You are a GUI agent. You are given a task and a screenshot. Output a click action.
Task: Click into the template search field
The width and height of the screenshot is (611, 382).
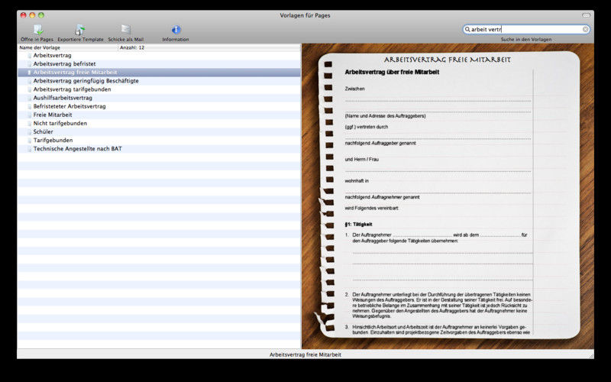(526, 29)
